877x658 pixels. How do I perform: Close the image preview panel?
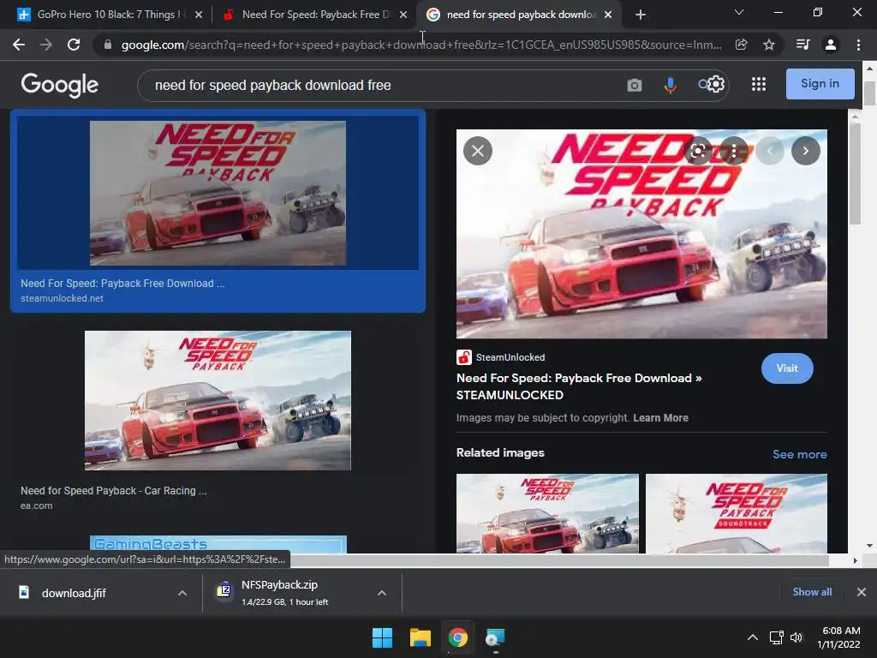[x=478, y=151]
